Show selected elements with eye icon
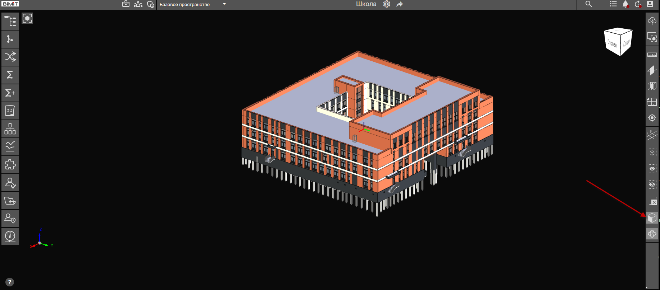The height and width of the screenshot is (290, 660). [x=652, y=169]
